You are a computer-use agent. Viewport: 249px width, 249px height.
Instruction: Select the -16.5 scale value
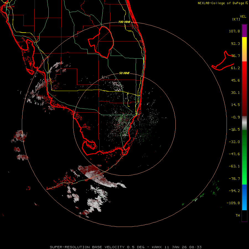click(x=234, y=129)
